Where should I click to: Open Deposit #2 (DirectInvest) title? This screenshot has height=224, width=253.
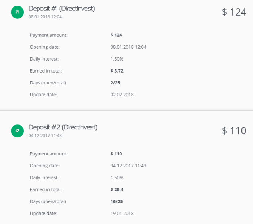click(x=63, y=127)
